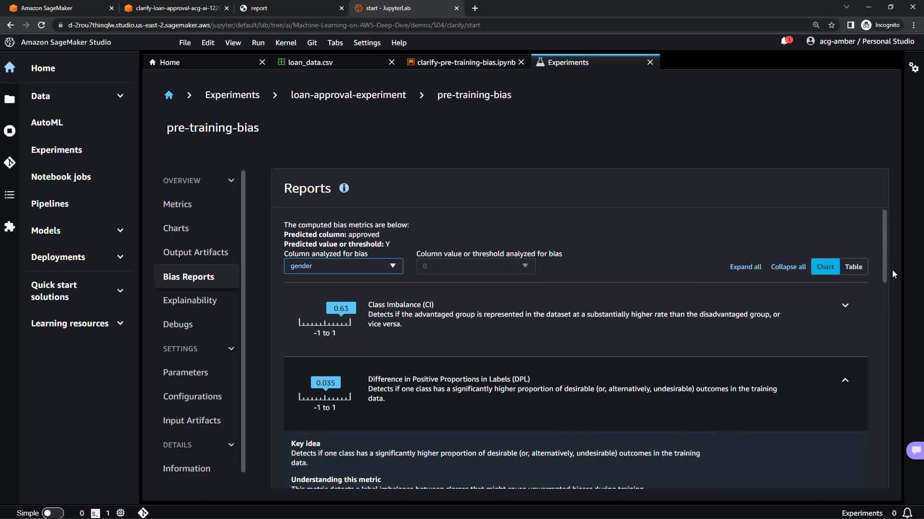Click Collapse all link

pyautogui.click(x=788, y=267)
